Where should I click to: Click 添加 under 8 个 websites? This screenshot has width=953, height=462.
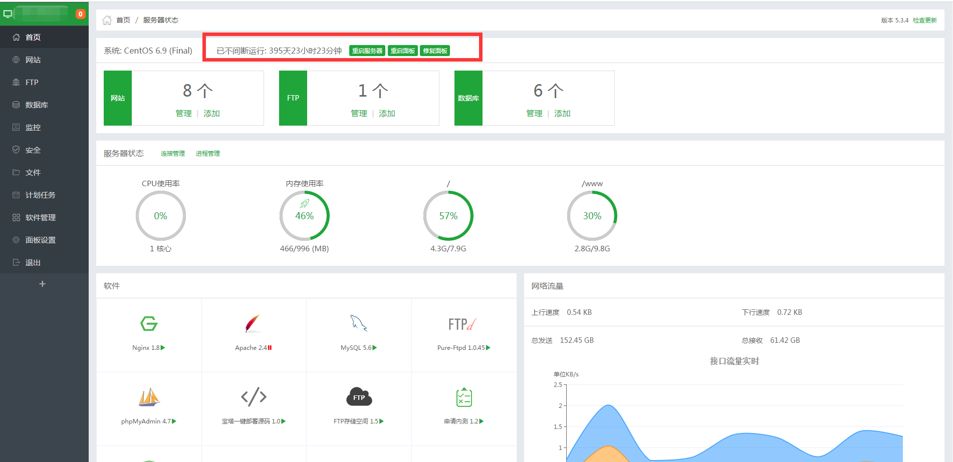coord(211,114)
